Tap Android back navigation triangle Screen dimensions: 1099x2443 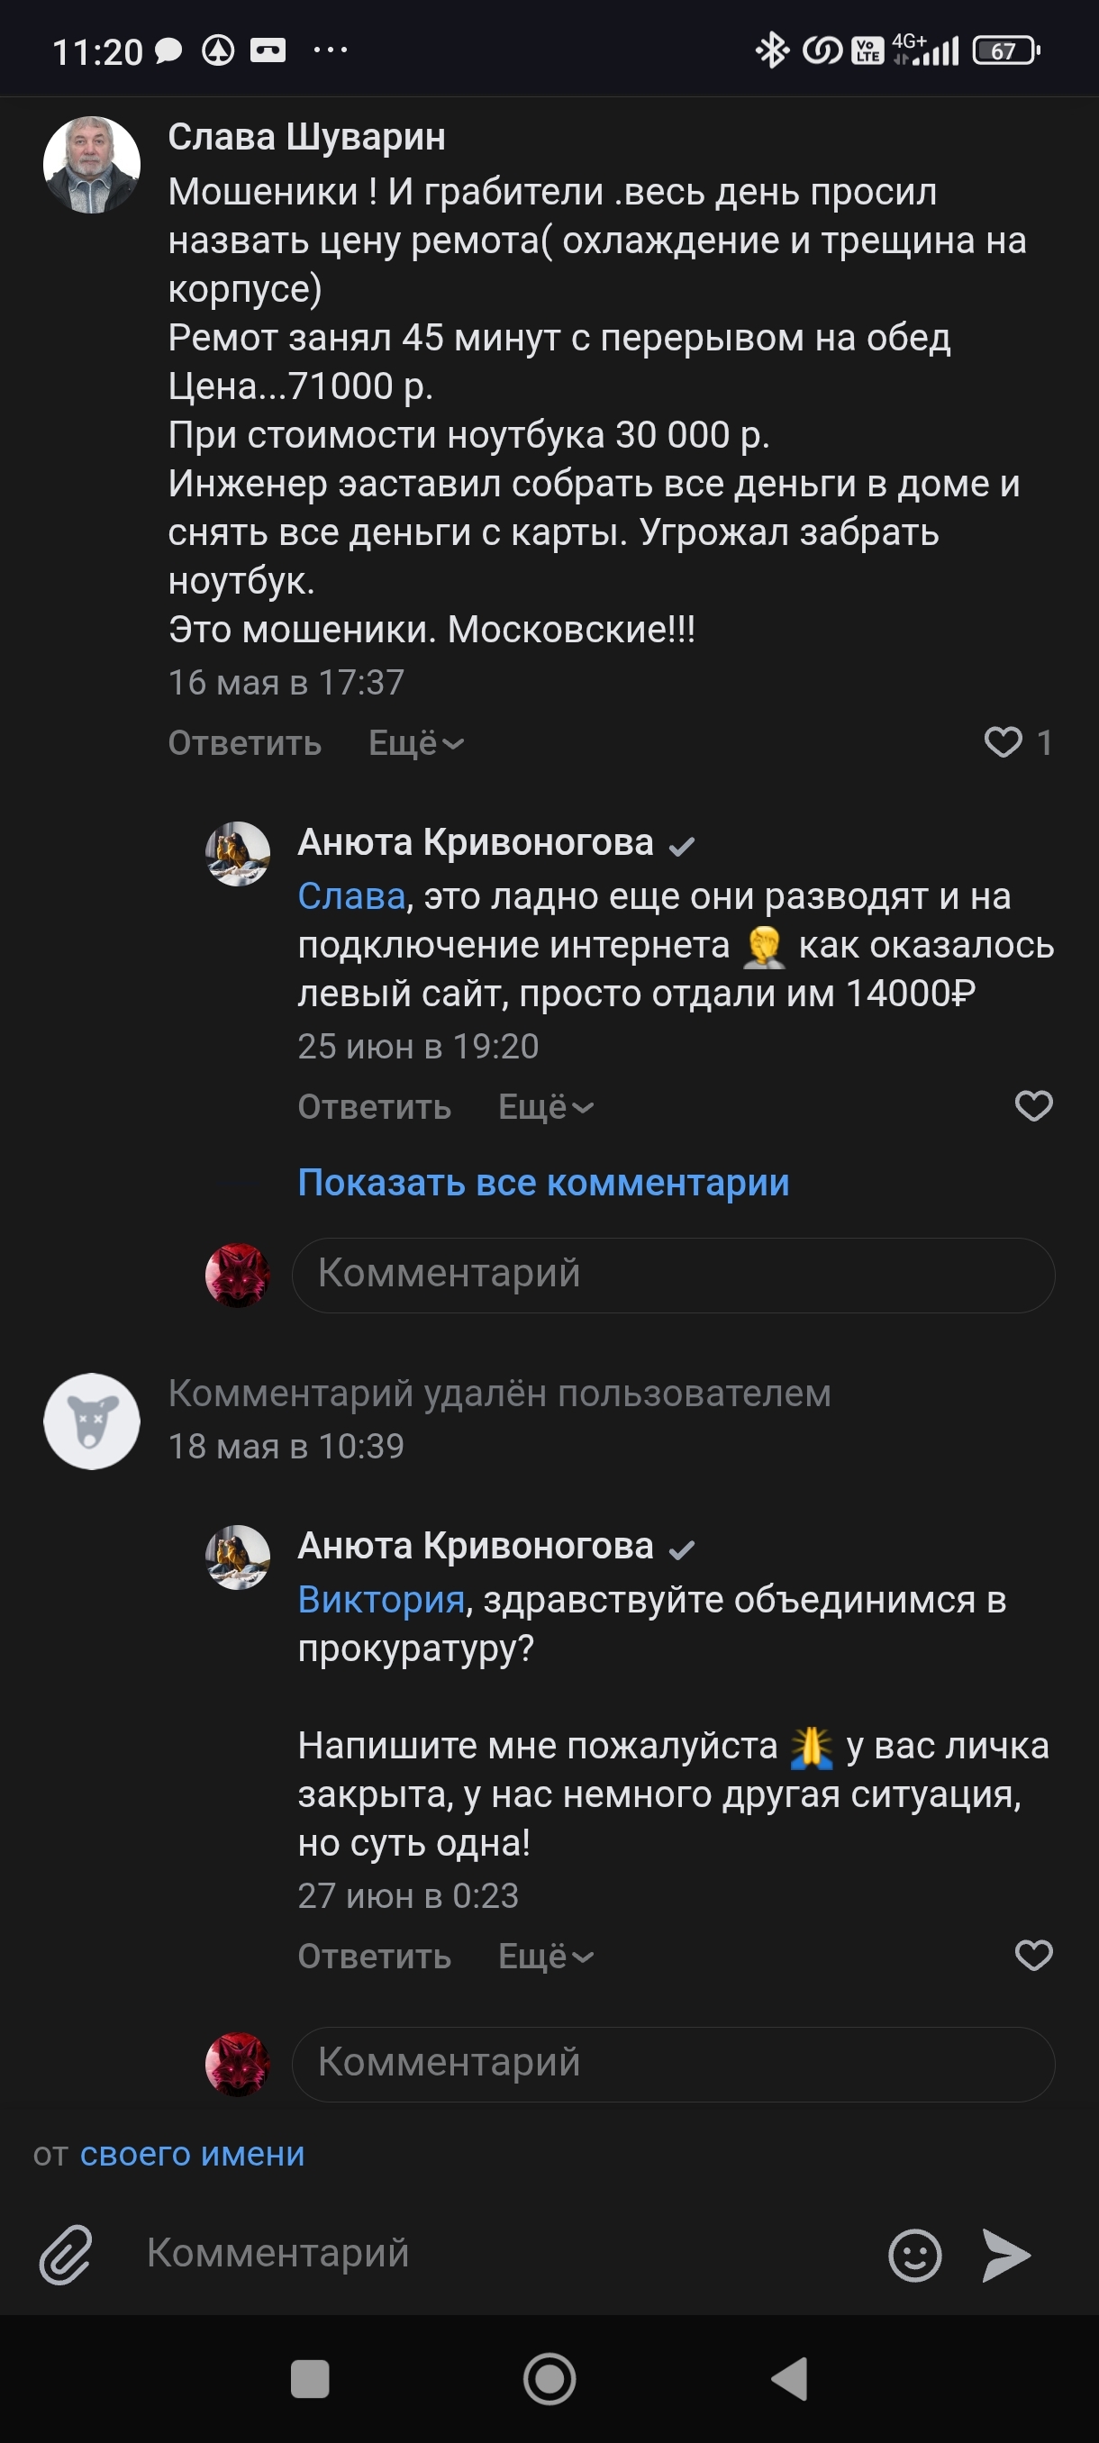tap(790, 2378)
